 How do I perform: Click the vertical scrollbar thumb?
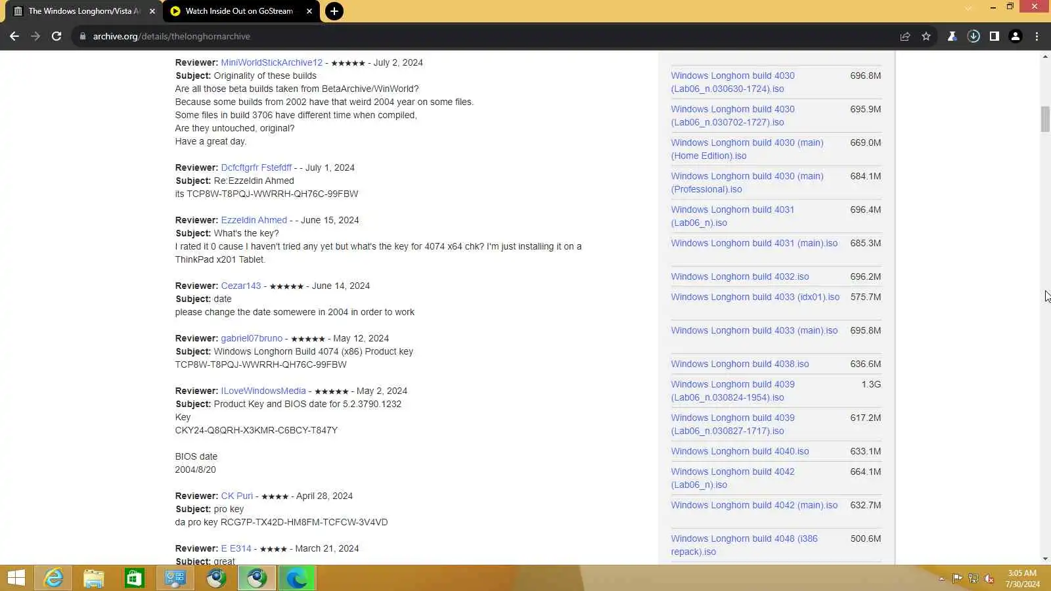click(1045, 119)
